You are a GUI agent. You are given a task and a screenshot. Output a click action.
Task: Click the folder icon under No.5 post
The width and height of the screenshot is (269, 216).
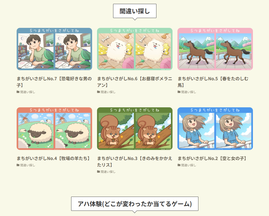pyautogui.click(x=179, y=92)
